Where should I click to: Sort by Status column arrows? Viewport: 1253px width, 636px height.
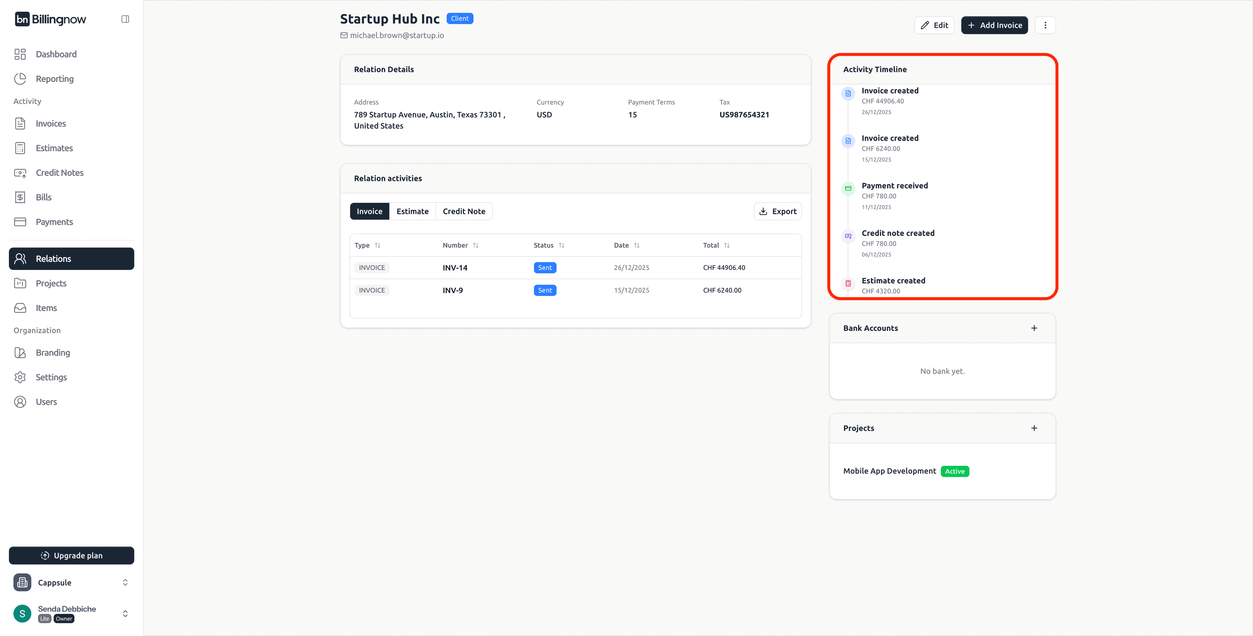(561, 245)
